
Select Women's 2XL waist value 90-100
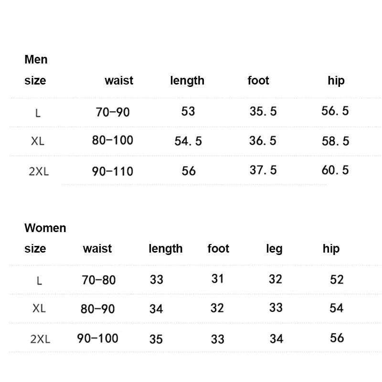97,339
